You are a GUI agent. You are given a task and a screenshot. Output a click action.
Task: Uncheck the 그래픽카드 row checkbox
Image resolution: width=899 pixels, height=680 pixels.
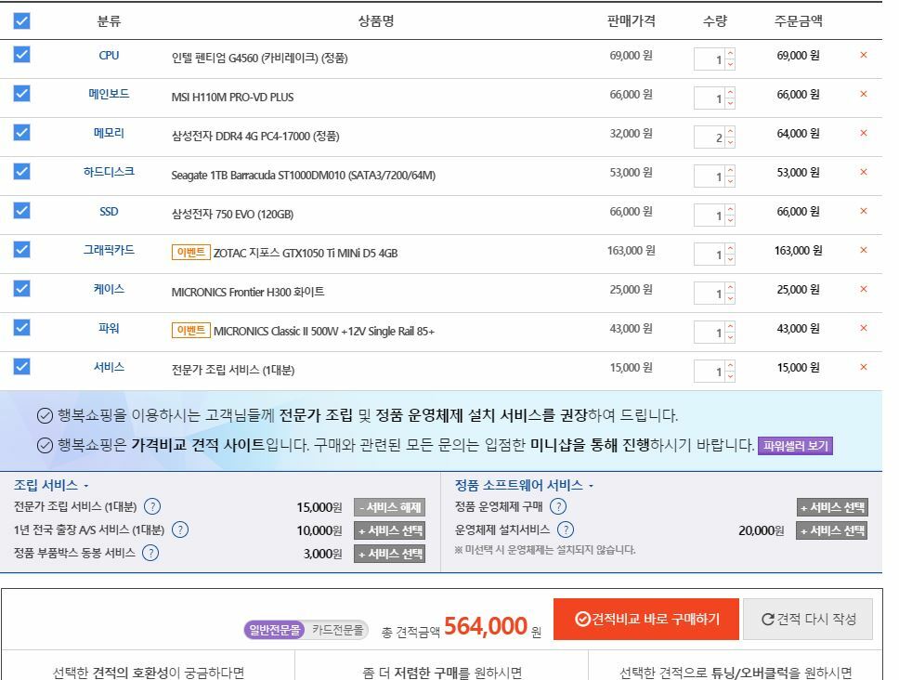point(21,249)
